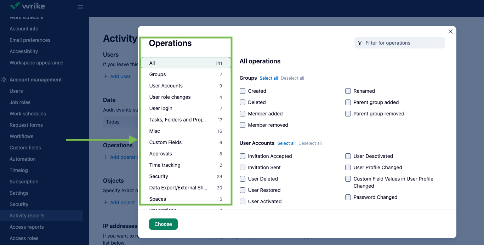Select the Groups operations category

186,74
